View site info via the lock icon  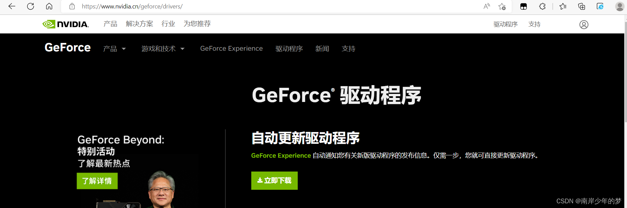coord(72,6)
